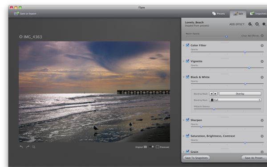The width and height of the screenshot is (267, 167).
Task: Grab the Vignette reorder handle
Action: [225, 58]
